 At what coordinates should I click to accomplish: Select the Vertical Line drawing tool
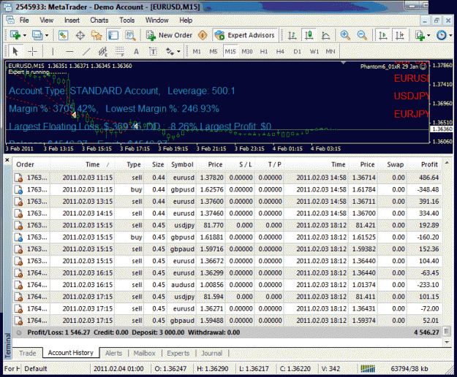(x=53, y=52)
